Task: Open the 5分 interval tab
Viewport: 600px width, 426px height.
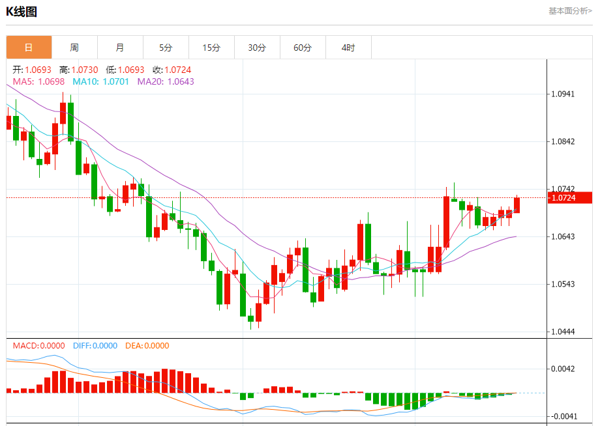Action: pos(166,48)
